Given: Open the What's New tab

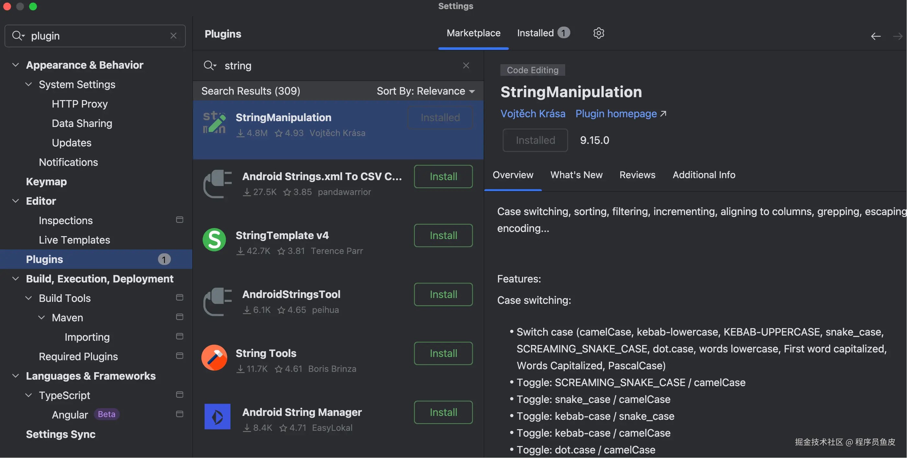Looking at the screenshot, I should coord(577,175).
